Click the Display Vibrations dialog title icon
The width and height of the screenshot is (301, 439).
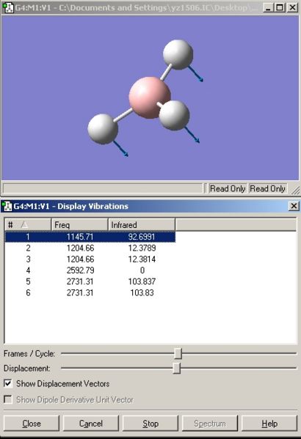pyautogui.click(x=7, y=206)
